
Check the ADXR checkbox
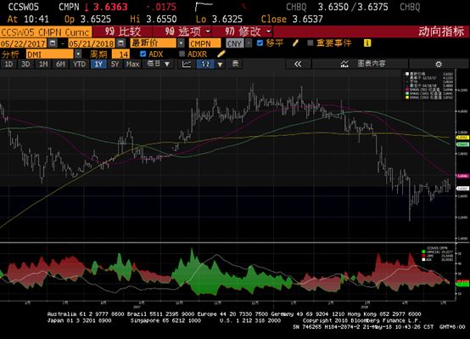coord(182,54)
